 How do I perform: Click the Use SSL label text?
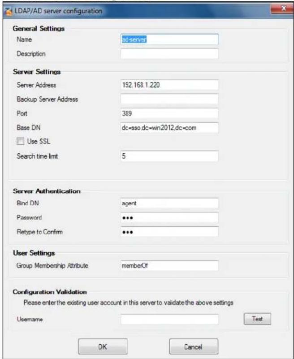(39, 141)
